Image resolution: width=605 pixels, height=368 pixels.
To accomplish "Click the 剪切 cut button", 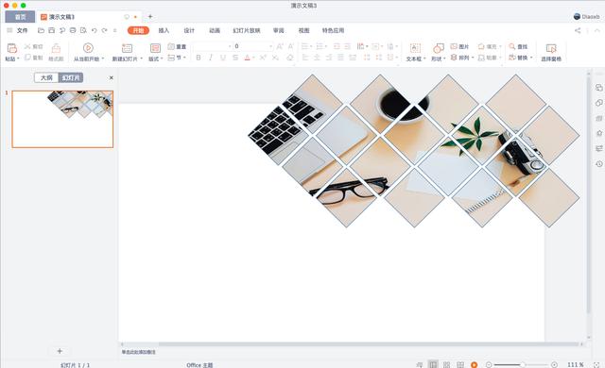I will [x=34, y=46].
